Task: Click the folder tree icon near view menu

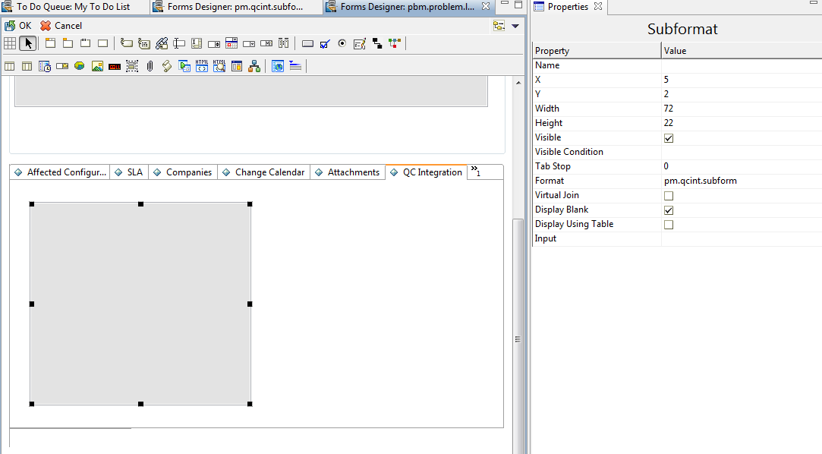Action: (499, 25)
